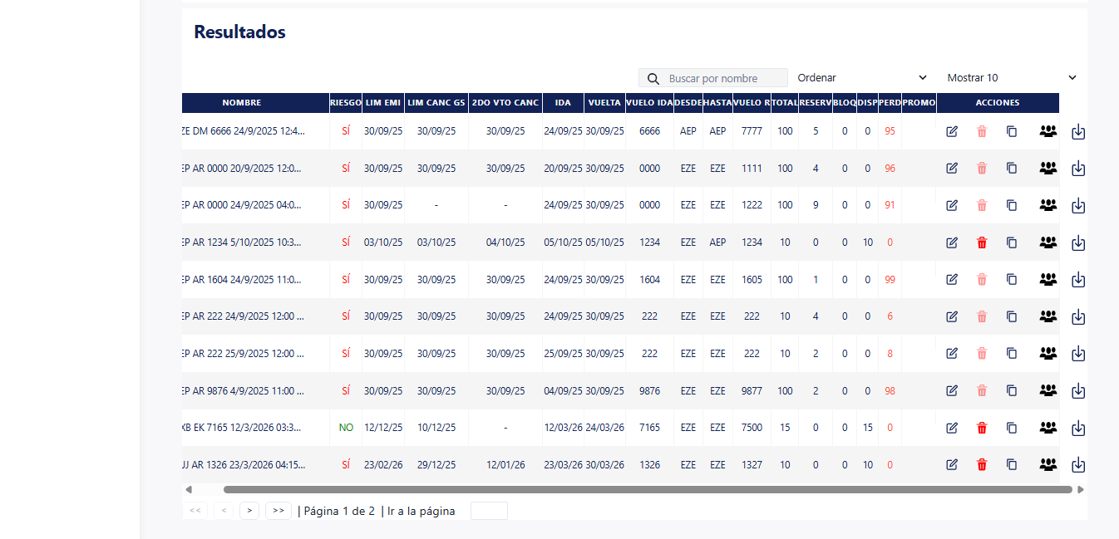Viewport: 1119px width, 539px height.
Task: Expand the Mostrar 10 dropdown
Action: 1011,77
